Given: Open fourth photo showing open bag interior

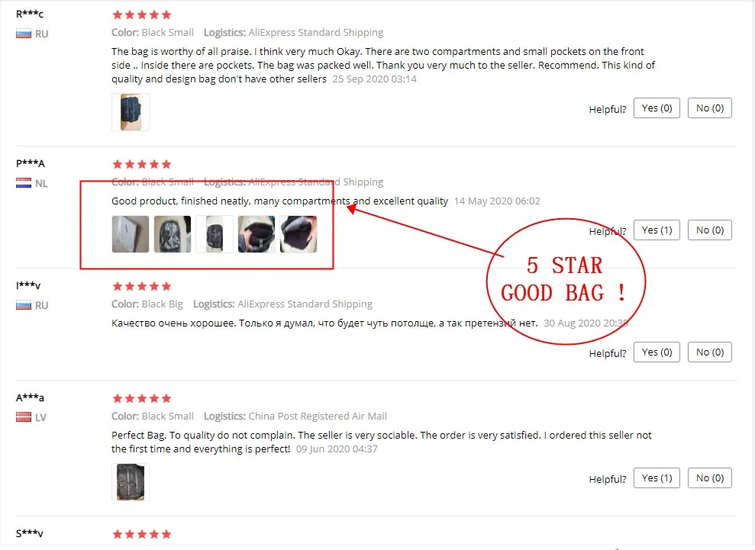Looking at the screenshot, I should (257, 234).
